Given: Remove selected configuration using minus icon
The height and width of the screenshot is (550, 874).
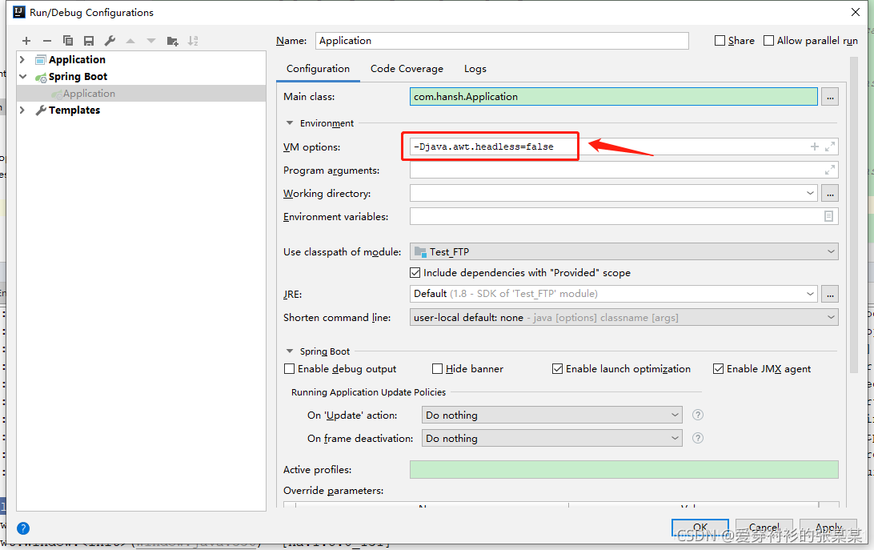Looking at the screenshot, I should (x=46, y=40).
